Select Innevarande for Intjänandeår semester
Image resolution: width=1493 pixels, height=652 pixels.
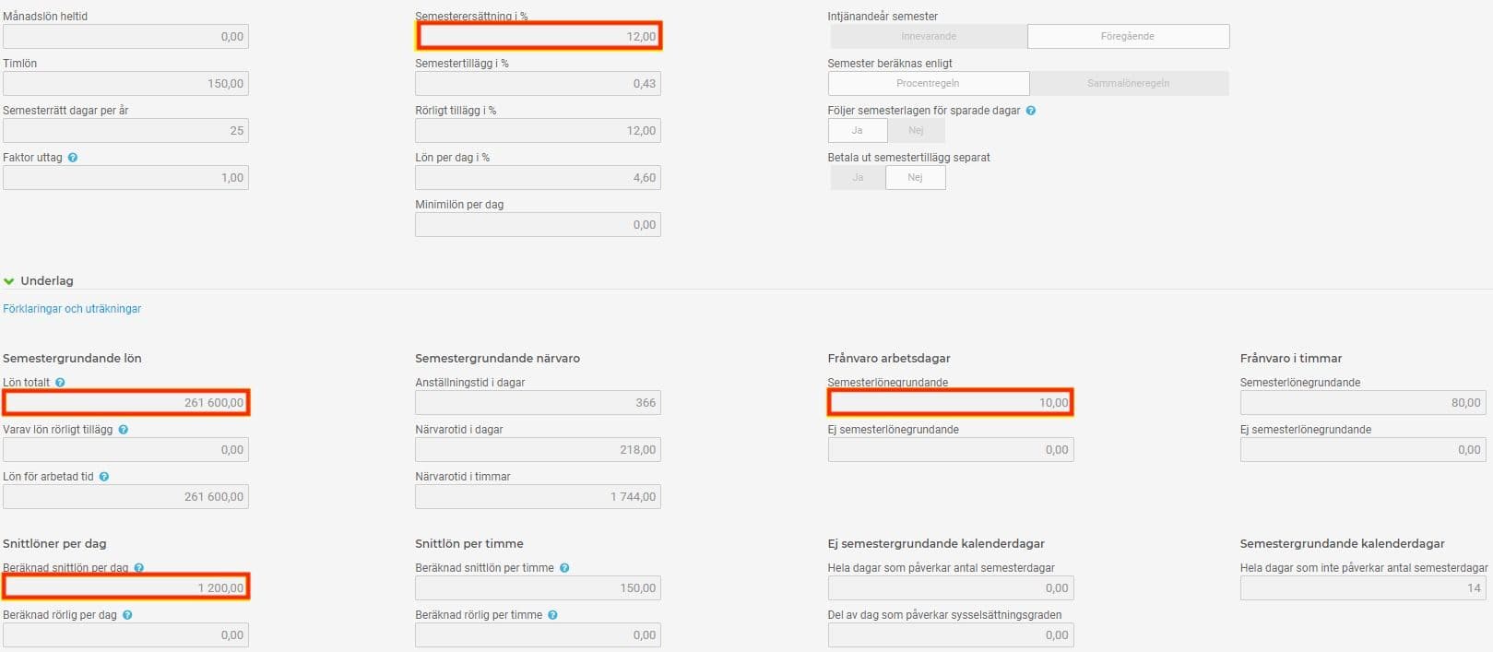point(929,36)
